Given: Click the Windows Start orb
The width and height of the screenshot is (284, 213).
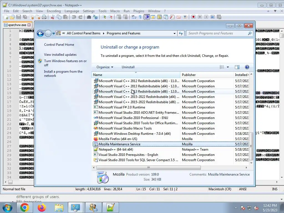Looking at the screenshot, I should click(x=7, y=207).
